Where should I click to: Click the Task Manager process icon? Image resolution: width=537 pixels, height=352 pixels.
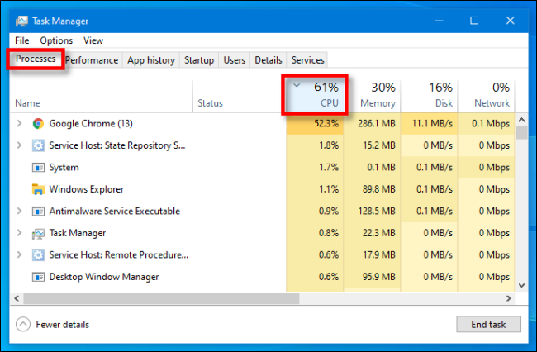38,233
